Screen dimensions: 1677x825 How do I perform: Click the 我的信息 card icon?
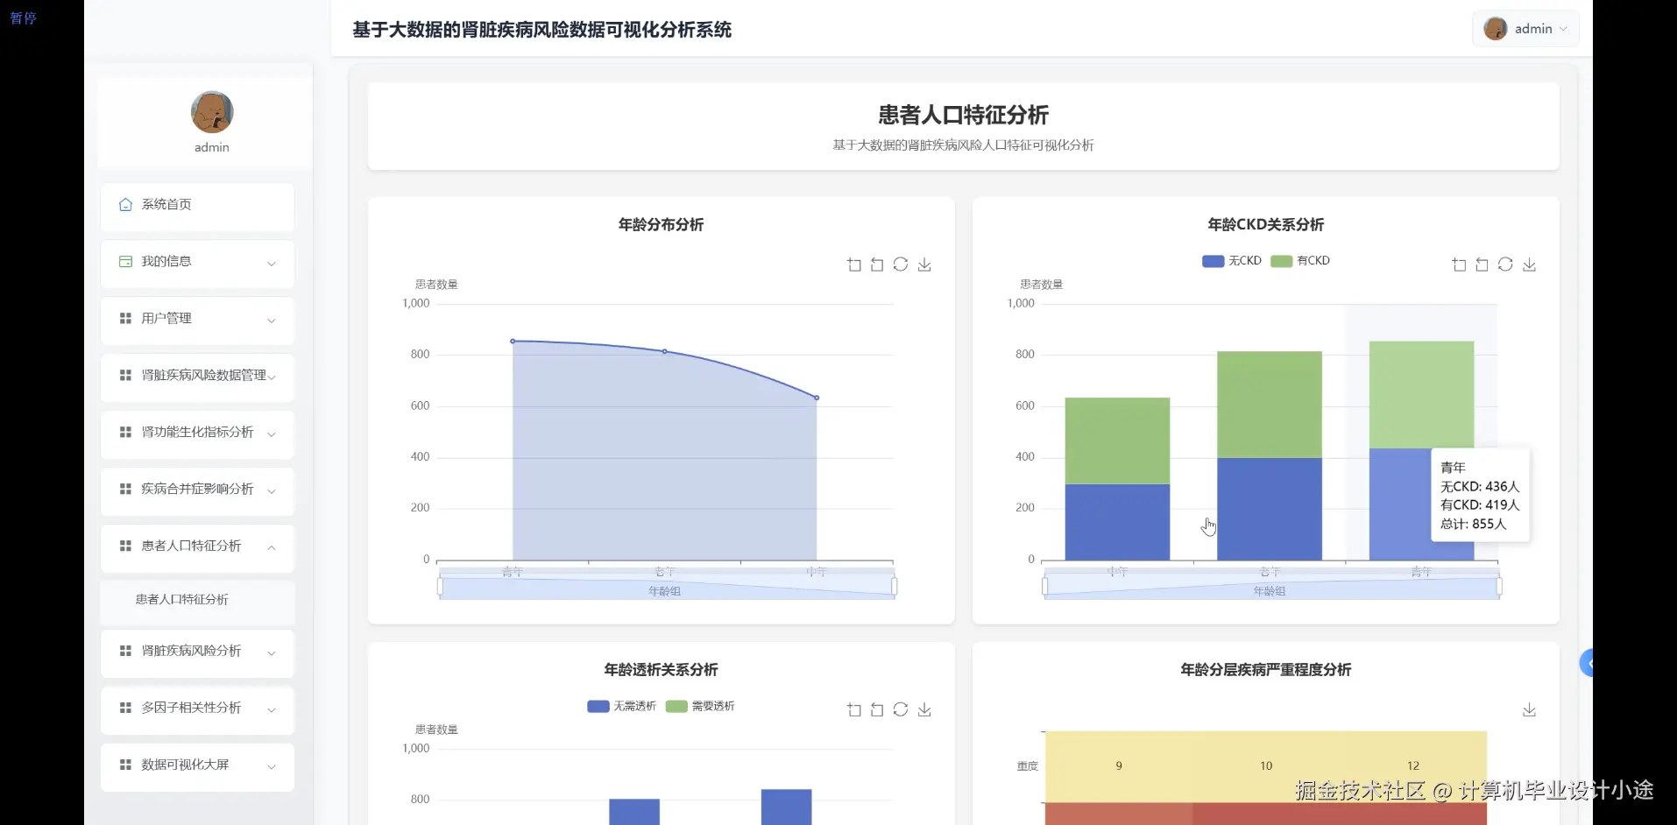(125, 261)
